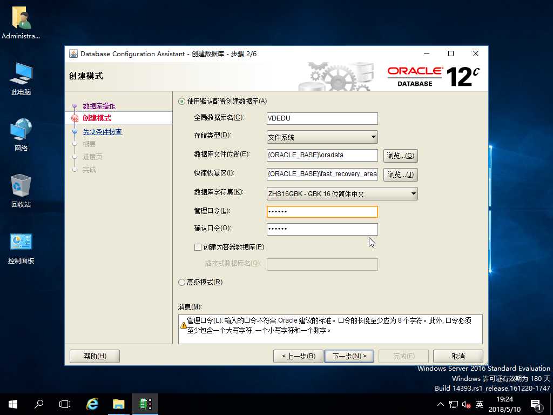Image resolution: width=553 pixels, height=415 pixels.
Task: Click the 下一步 next button
Action: (349, 356)
